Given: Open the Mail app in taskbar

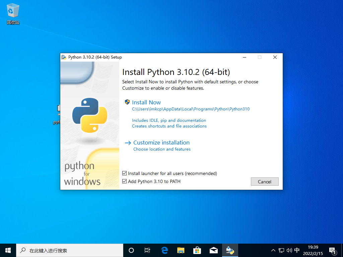Looking at the screenshot, I should point(213,250).
